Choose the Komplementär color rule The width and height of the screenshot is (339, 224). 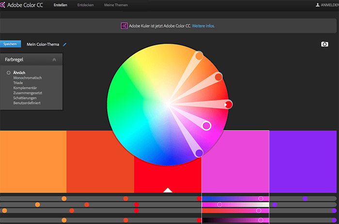coord(26,88)
